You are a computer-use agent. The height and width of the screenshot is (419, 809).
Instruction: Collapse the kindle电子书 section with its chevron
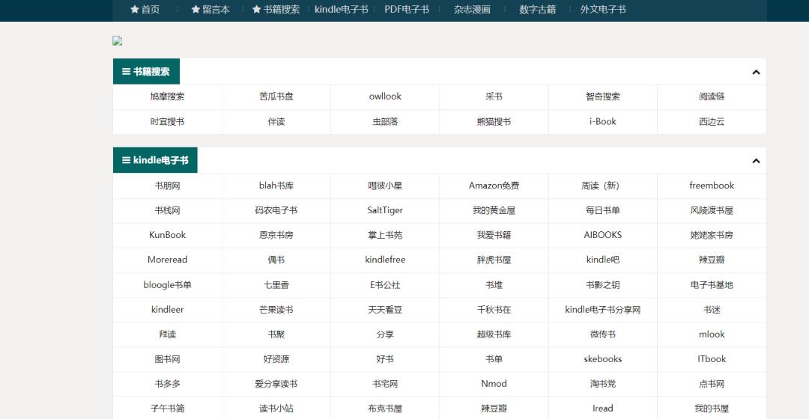756,161
